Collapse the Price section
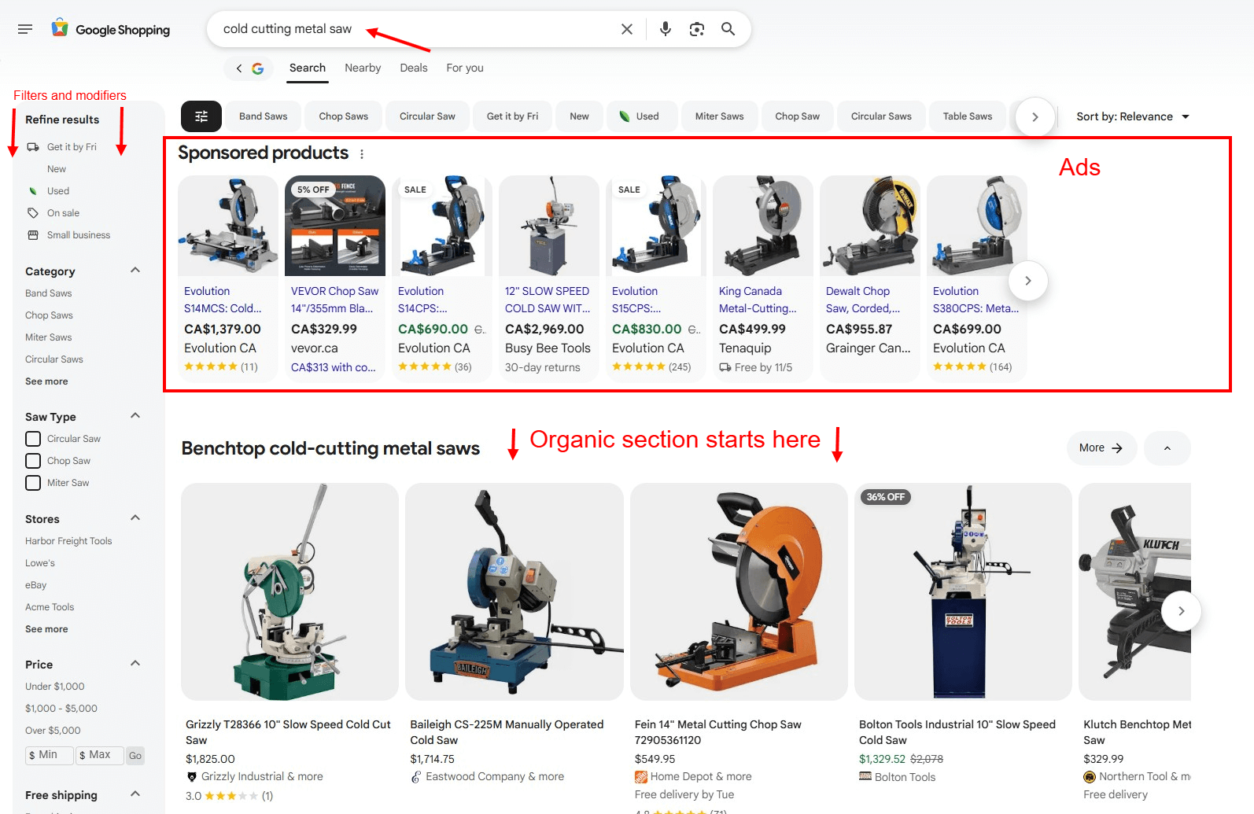 (135, 664)
